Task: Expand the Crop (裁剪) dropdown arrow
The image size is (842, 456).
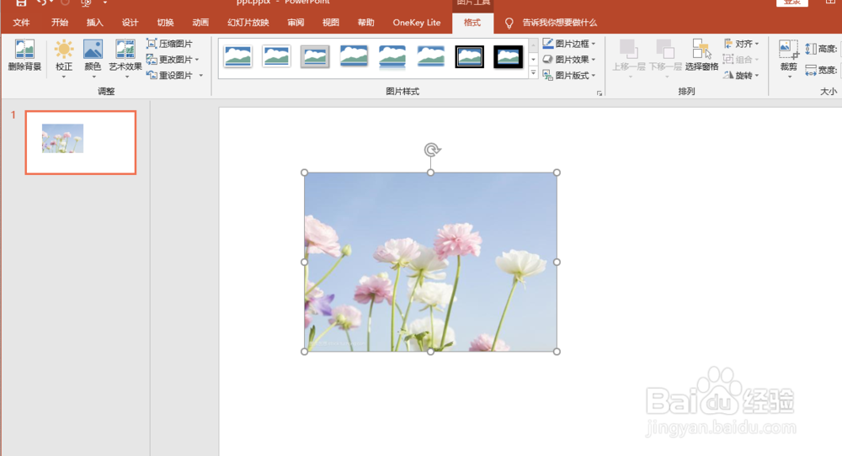Action: click(x=789, y=77)
